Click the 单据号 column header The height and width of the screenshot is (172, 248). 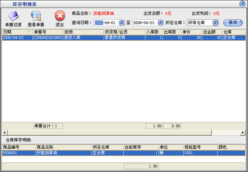[x=48, y=32]
